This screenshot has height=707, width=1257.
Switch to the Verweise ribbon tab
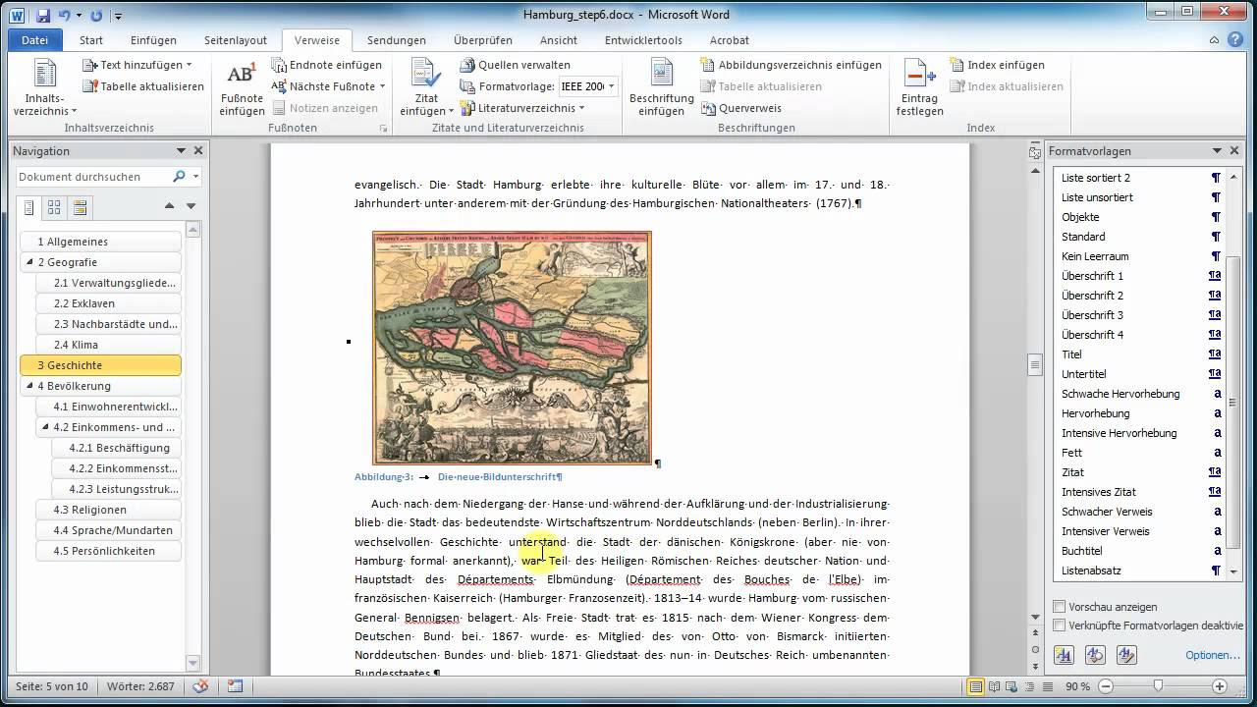[316, 40]
